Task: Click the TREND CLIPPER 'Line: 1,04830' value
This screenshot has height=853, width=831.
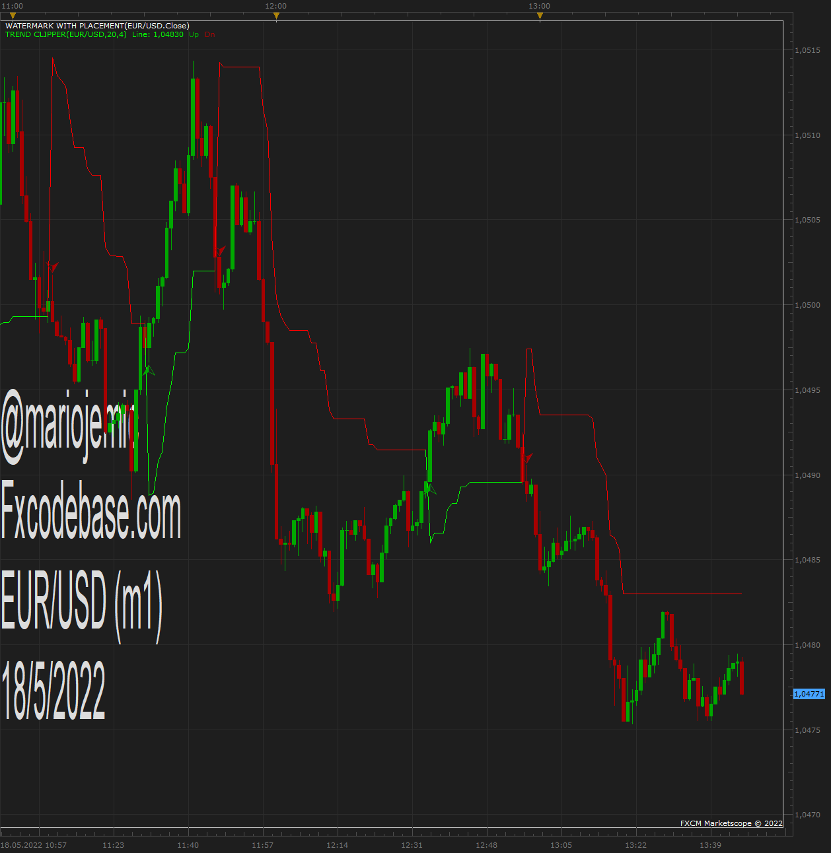Action: (158, 34)
